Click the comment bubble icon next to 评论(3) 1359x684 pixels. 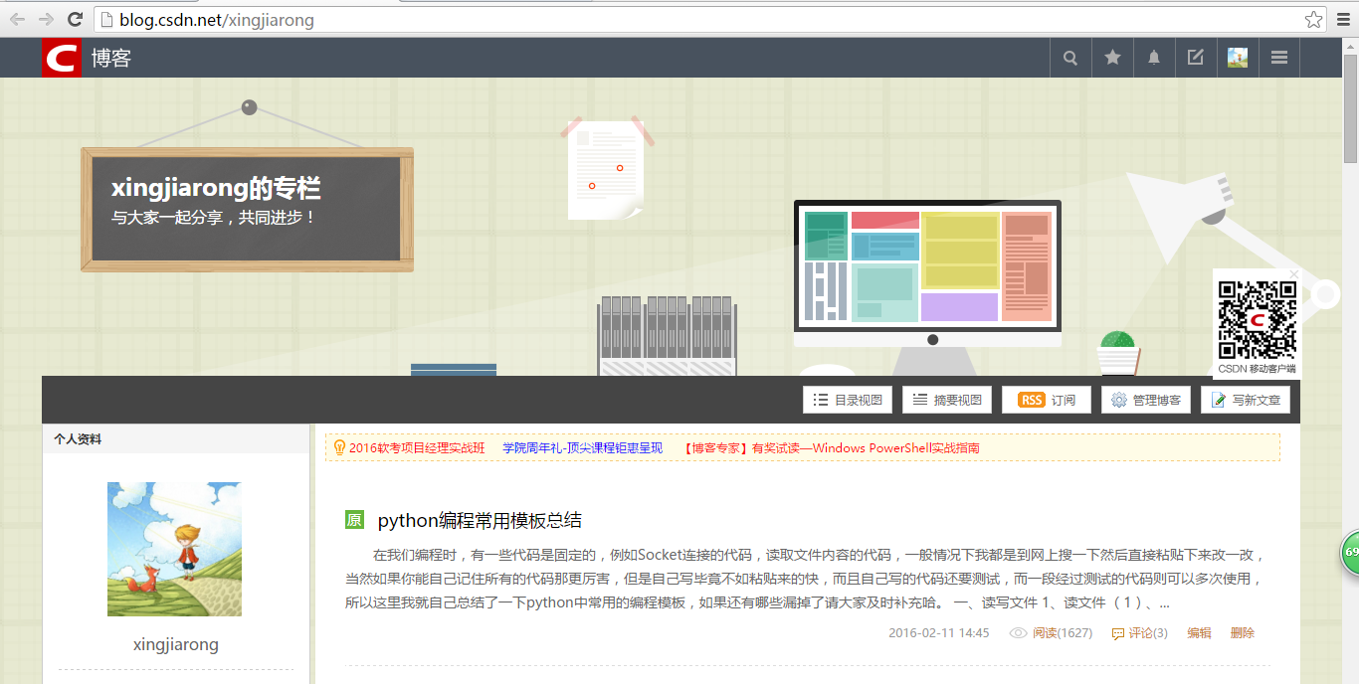(1118, 632)
